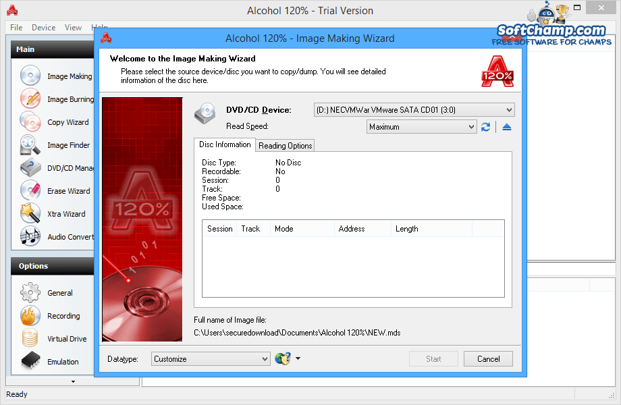Switch to the Disc Information tab
The width and height of the screenshot is (621, 405).
pos(225,144)
